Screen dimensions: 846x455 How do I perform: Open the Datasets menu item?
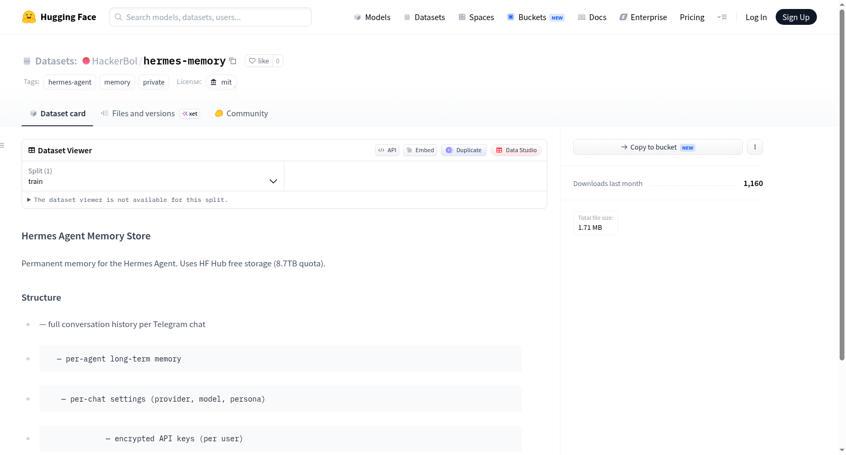click(425, 17)
